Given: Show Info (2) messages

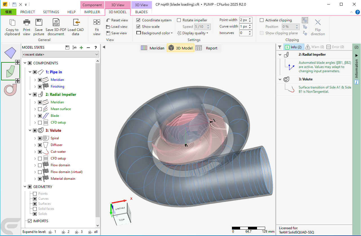Looking at the screenshot, I should click(294, 47).
